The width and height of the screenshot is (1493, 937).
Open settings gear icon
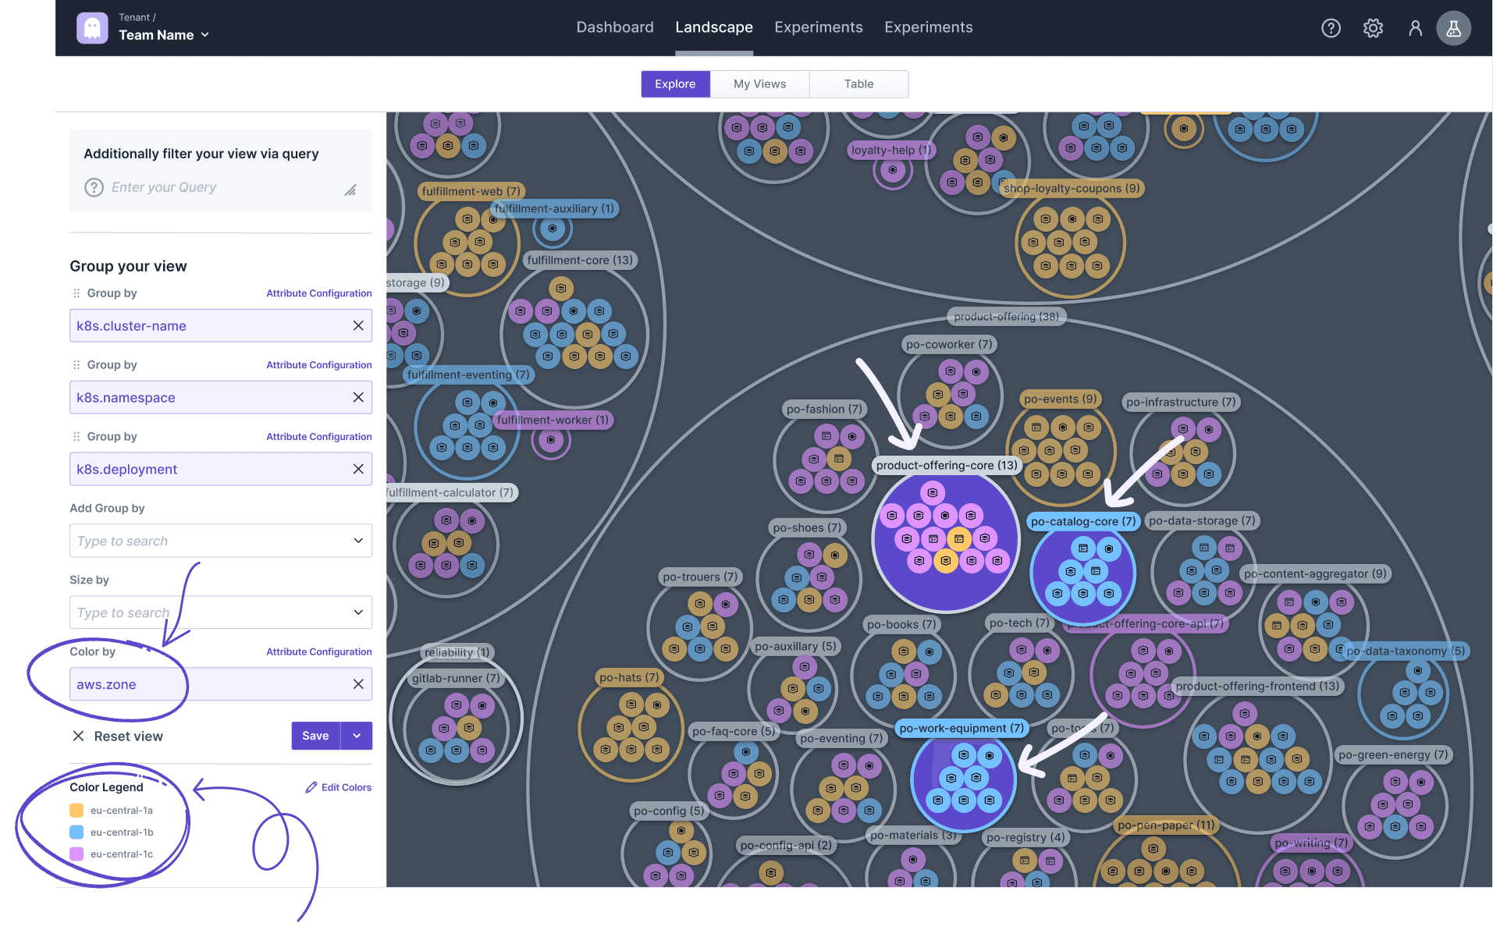(x=1373, y=28)
